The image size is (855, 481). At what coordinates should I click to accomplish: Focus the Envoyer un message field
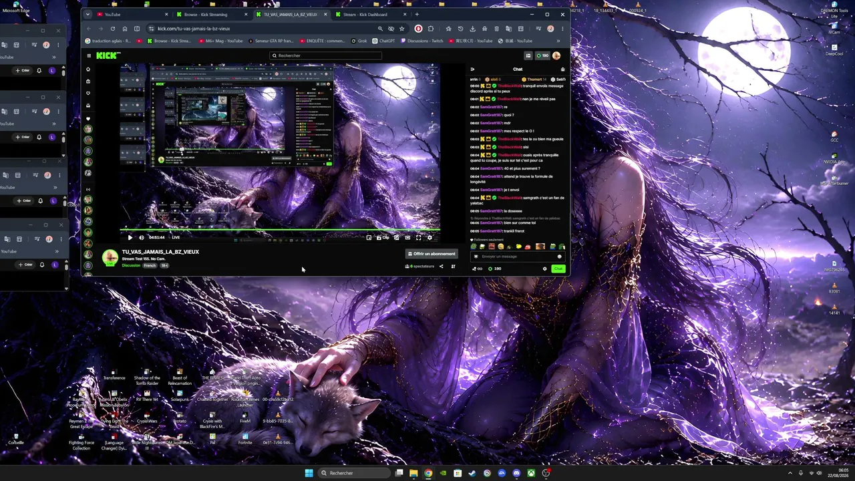518,257
